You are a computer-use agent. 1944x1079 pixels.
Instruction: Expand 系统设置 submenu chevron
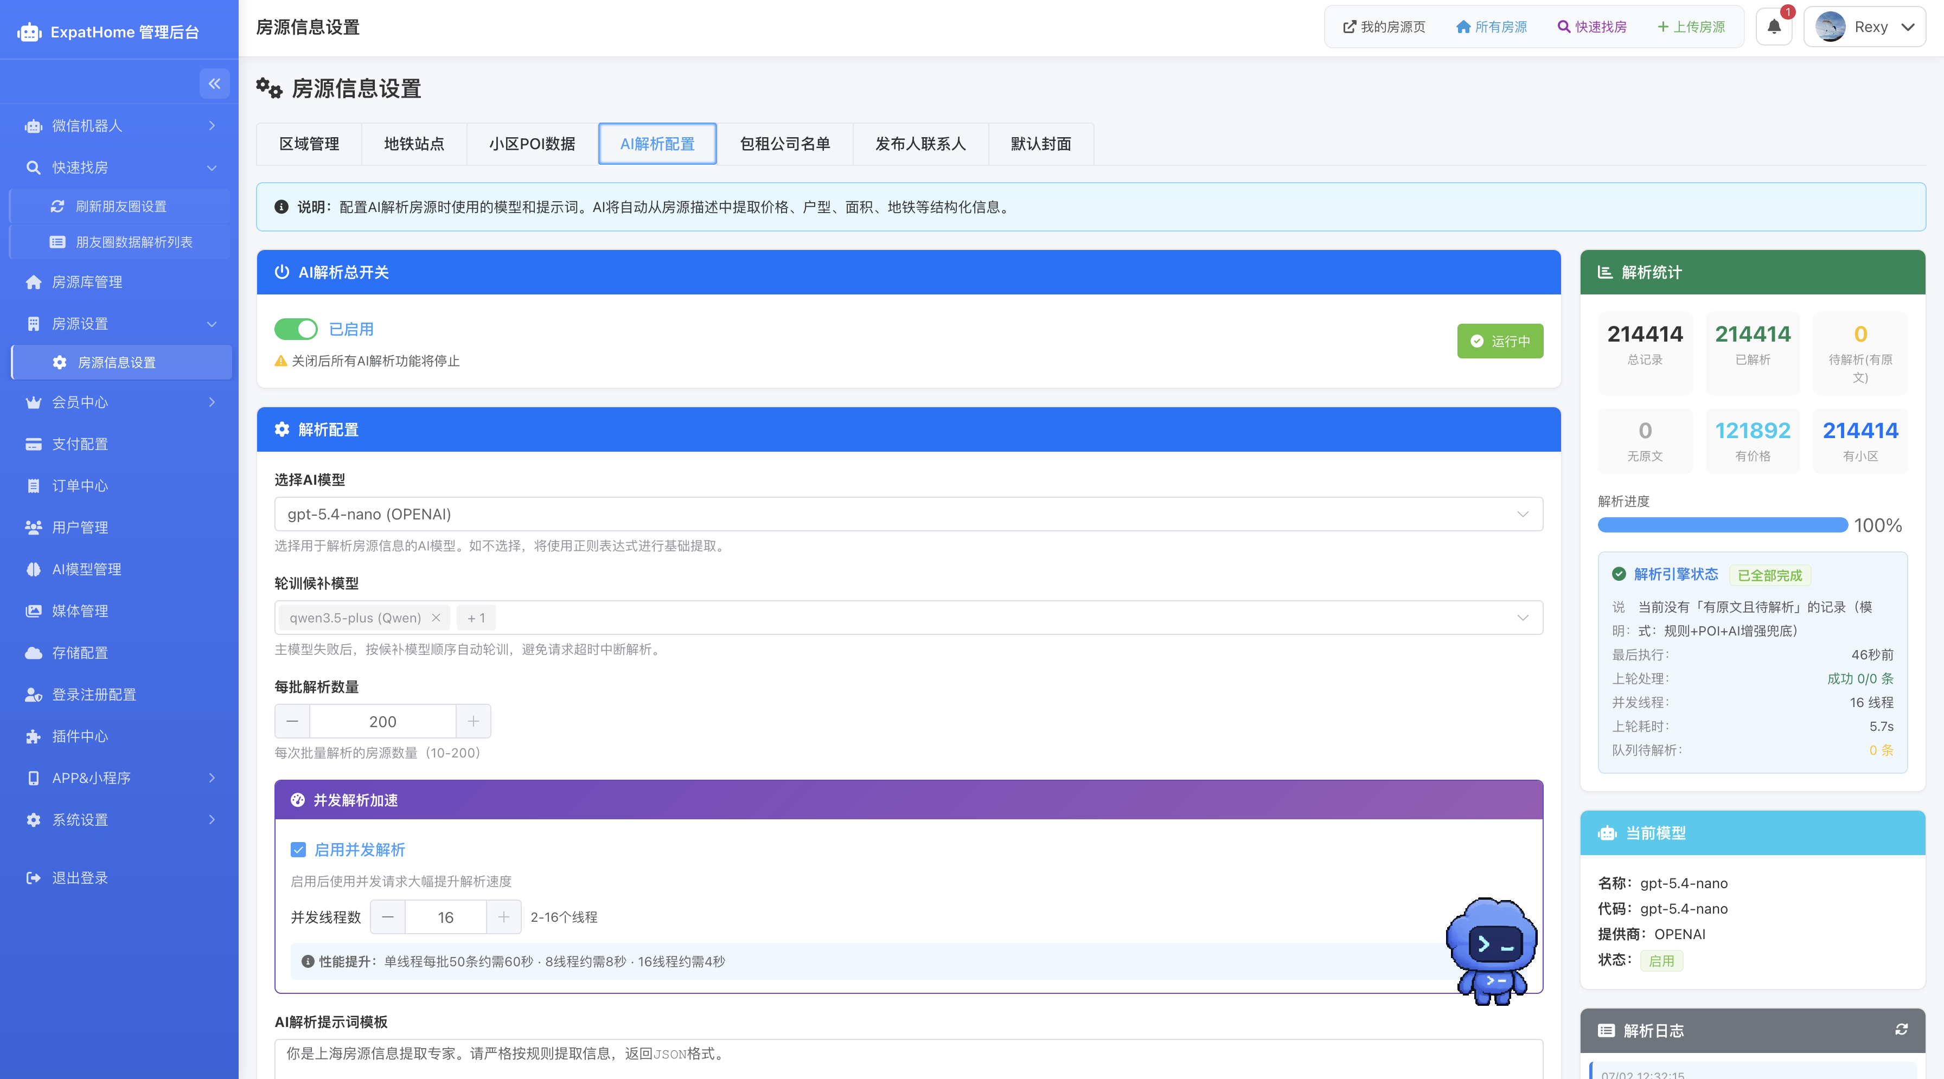[x=212, y=819]
